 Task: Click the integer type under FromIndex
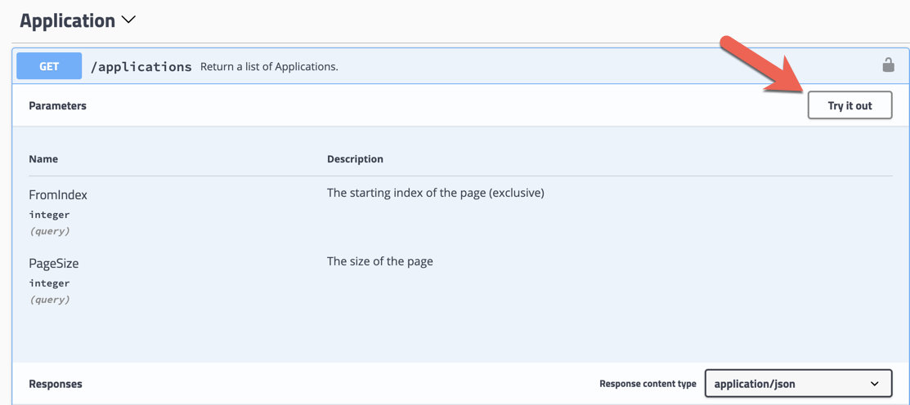(49, 215)
